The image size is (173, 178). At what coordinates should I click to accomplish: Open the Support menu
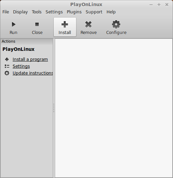[x=94, y=12]
